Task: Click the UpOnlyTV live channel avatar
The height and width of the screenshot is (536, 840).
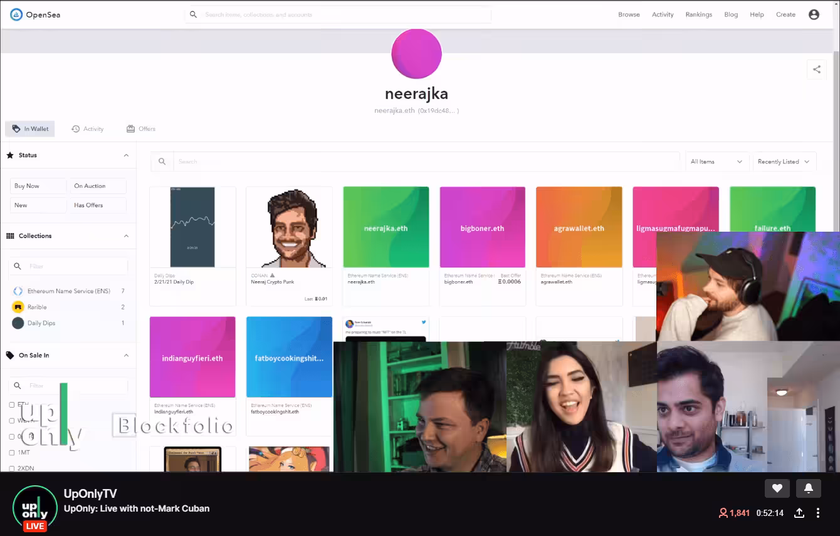Action: [x=35, y=508]
